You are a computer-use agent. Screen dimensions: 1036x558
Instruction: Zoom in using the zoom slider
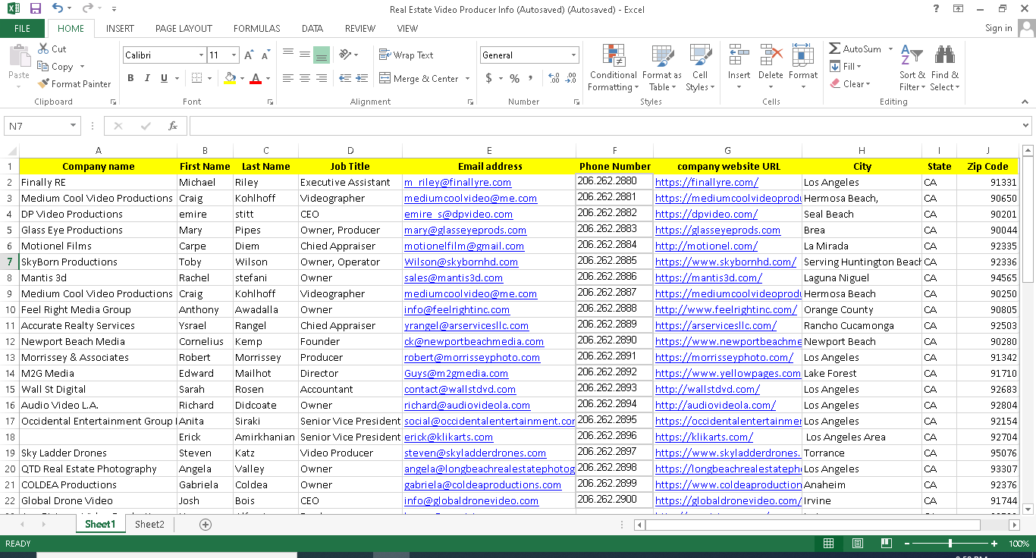point(994,544)
